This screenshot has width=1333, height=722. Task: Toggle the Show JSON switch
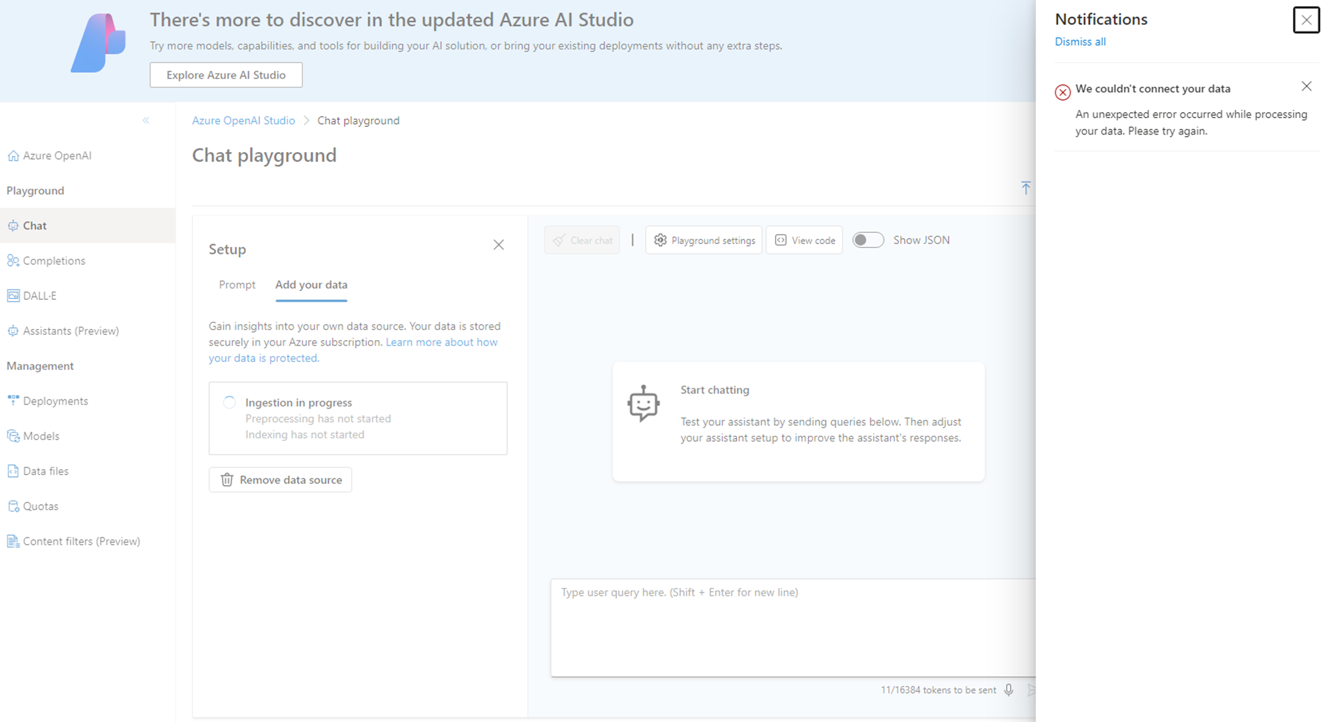click(x=868, y=240)
